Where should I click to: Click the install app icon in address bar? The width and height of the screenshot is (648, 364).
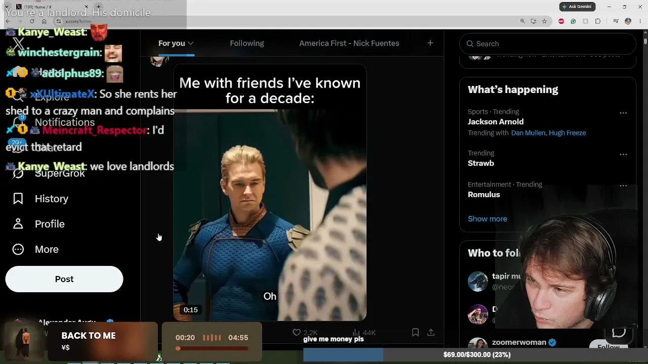[534, 21]
